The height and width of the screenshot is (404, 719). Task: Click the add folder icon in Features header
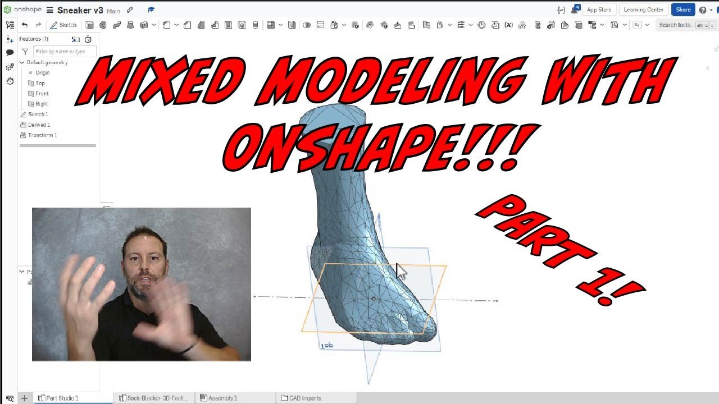[x=76, y=39]
